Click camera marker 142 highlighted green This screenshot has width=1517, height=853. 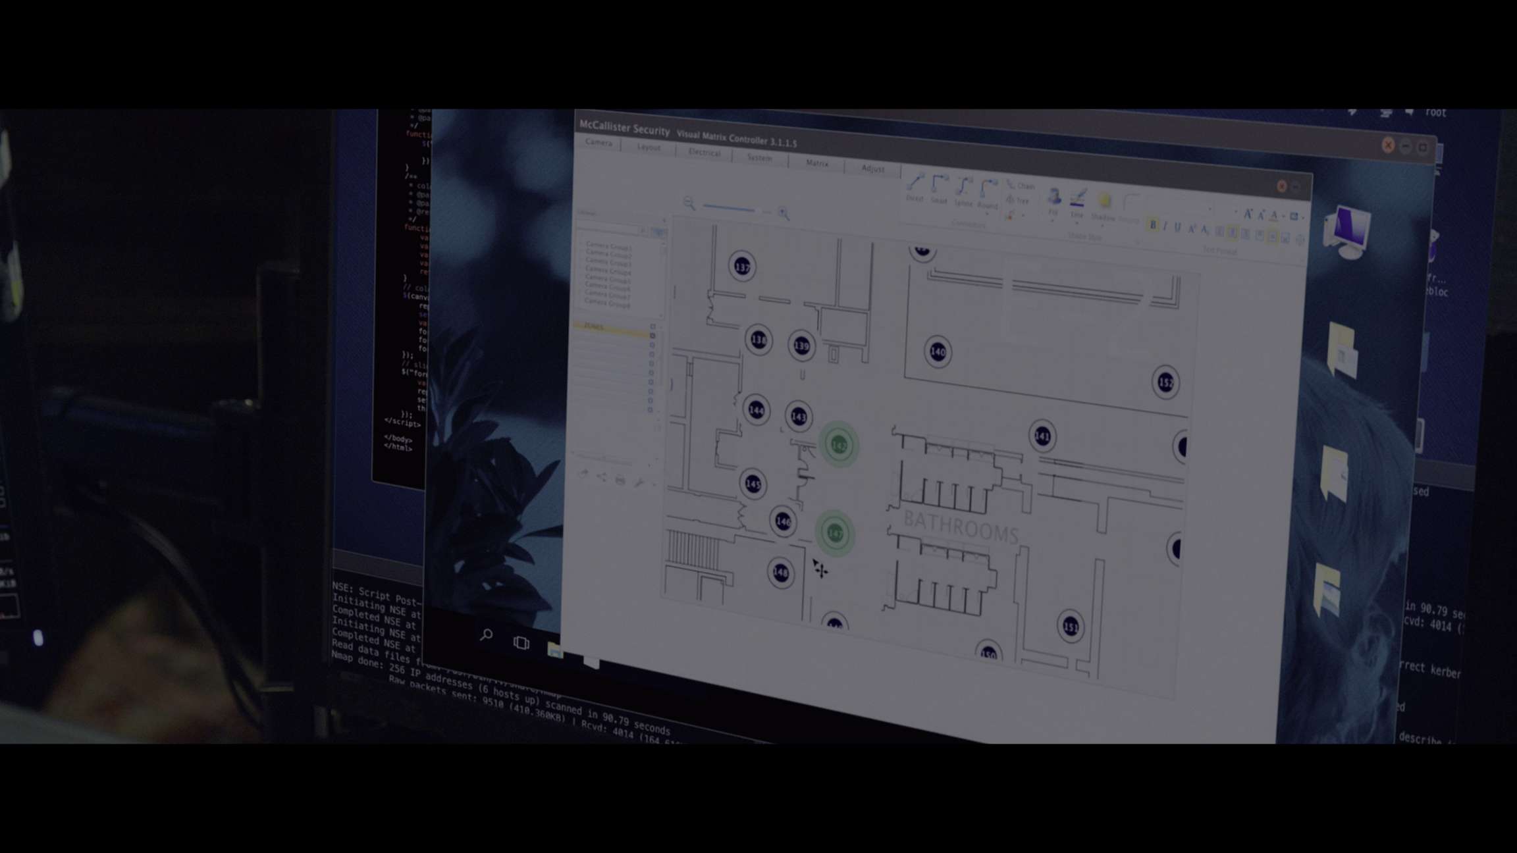click(x=838, y=446)
